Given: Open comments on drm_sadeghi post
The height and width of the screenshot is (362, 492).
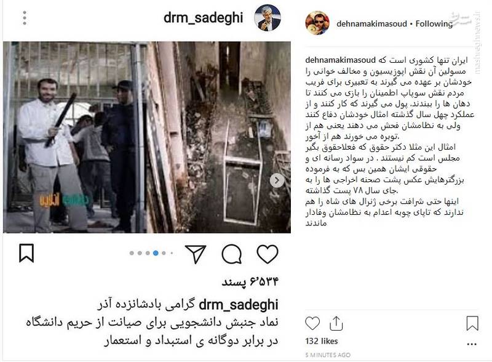Looking at the screenshot, I should pos(232,254).
